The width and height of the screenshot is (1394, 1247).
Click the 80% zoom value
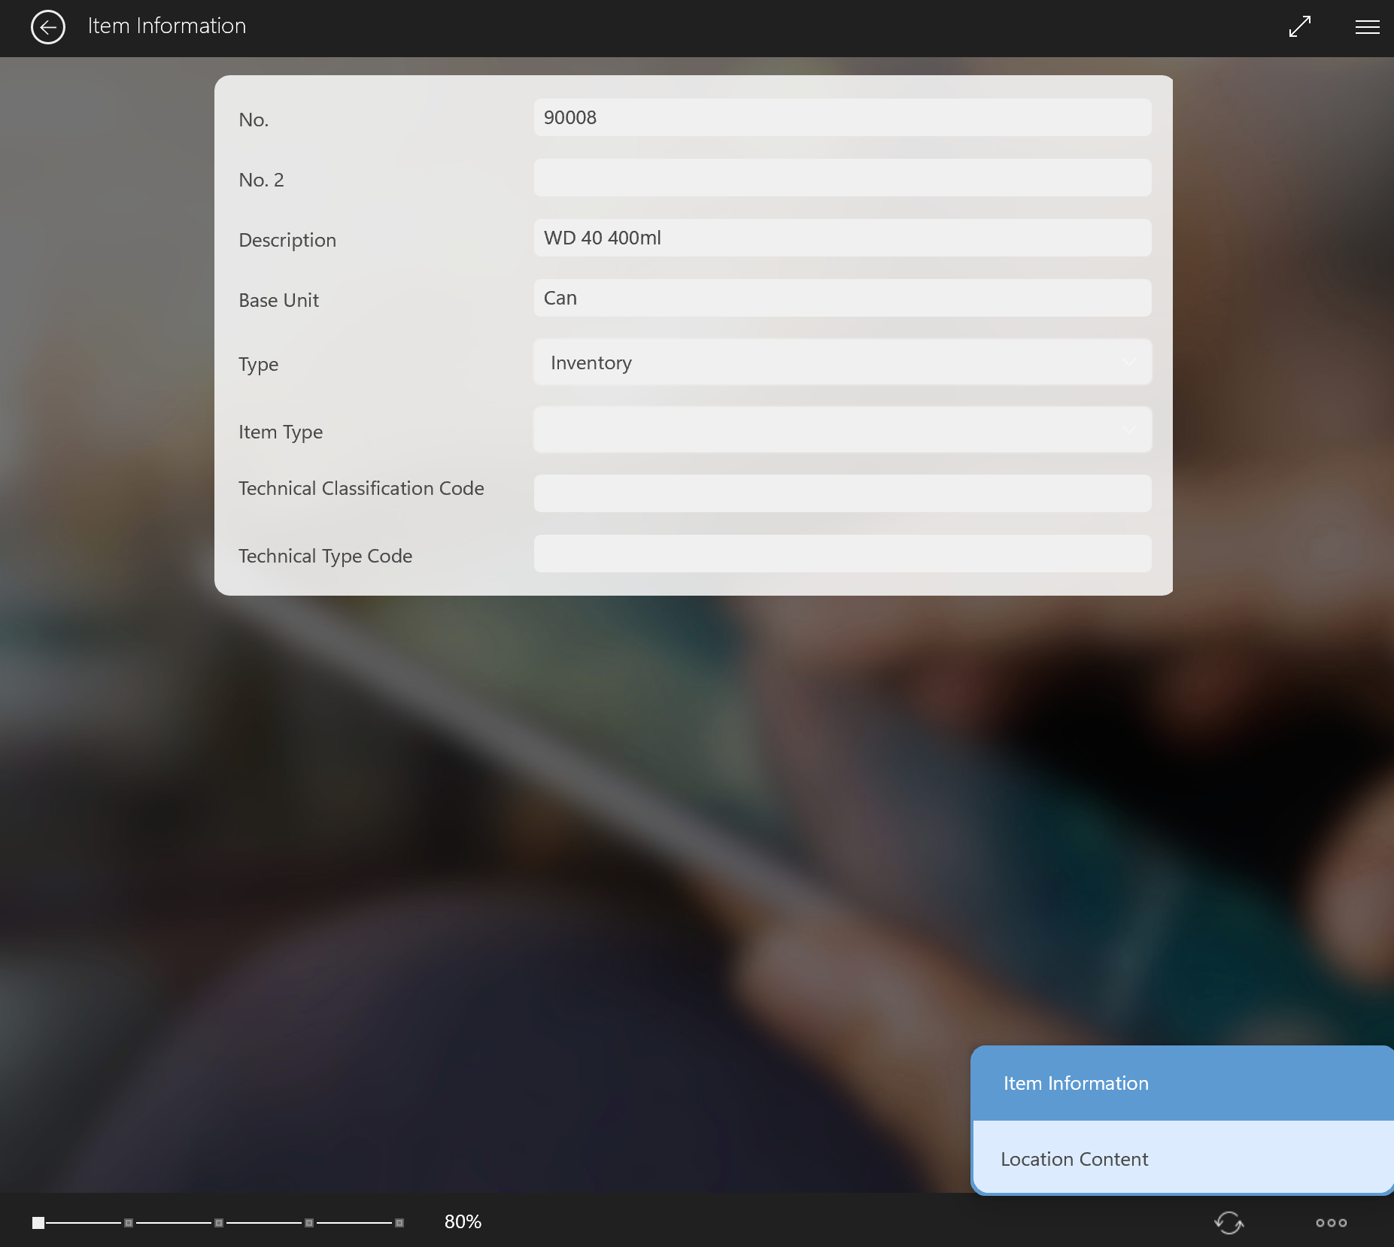(x=463, y=1221)
